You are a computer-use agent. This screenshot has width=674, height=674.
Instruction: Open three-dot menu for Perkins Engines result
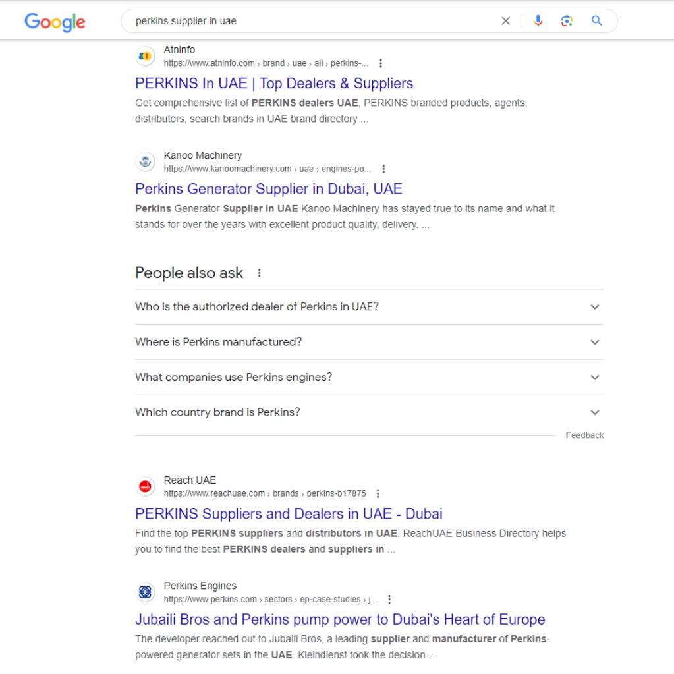(x=389, y=600)
